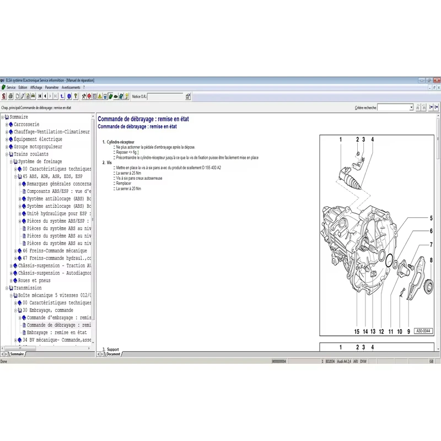
Task: Collapse the Transmission tree node
Action: pos(7,288)
